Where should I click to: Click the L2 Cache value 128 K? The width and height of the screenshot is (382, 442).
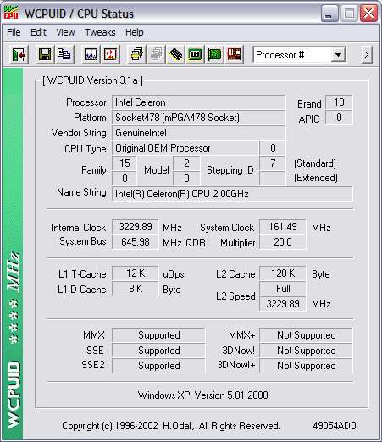pyautogui.click(x=283, y=273)
